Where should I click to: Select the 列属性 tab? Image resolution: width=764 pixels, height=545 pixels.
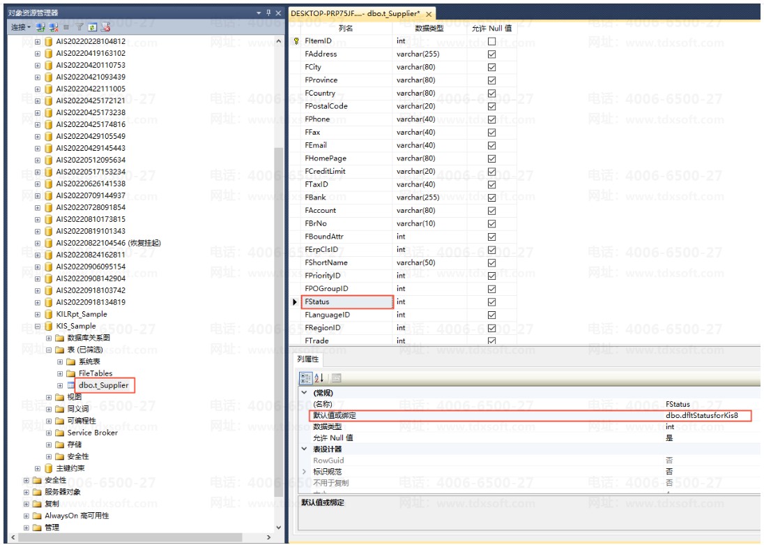pyautogui.click(x=308, y=359)
